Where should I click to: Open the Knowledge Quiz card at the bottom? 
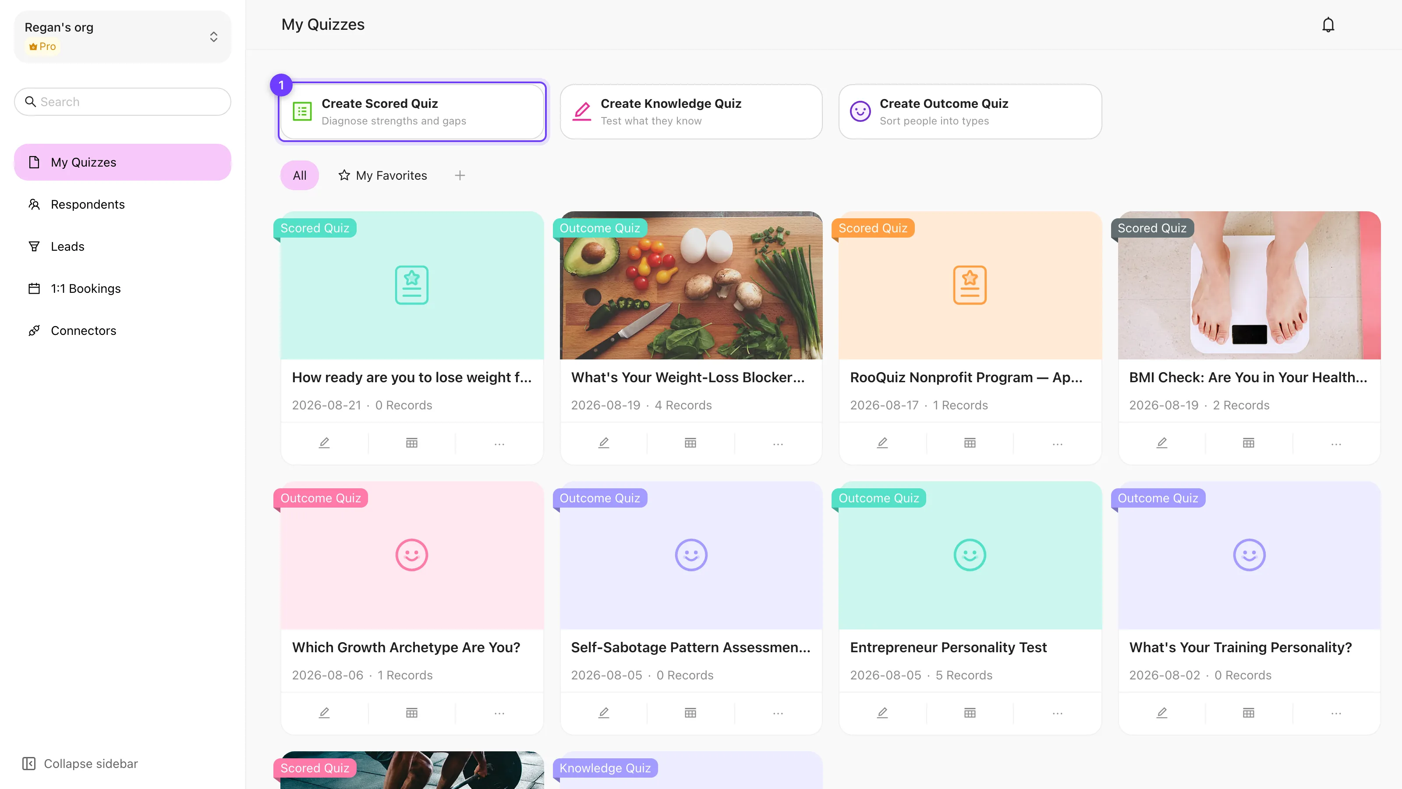[691, 771]
